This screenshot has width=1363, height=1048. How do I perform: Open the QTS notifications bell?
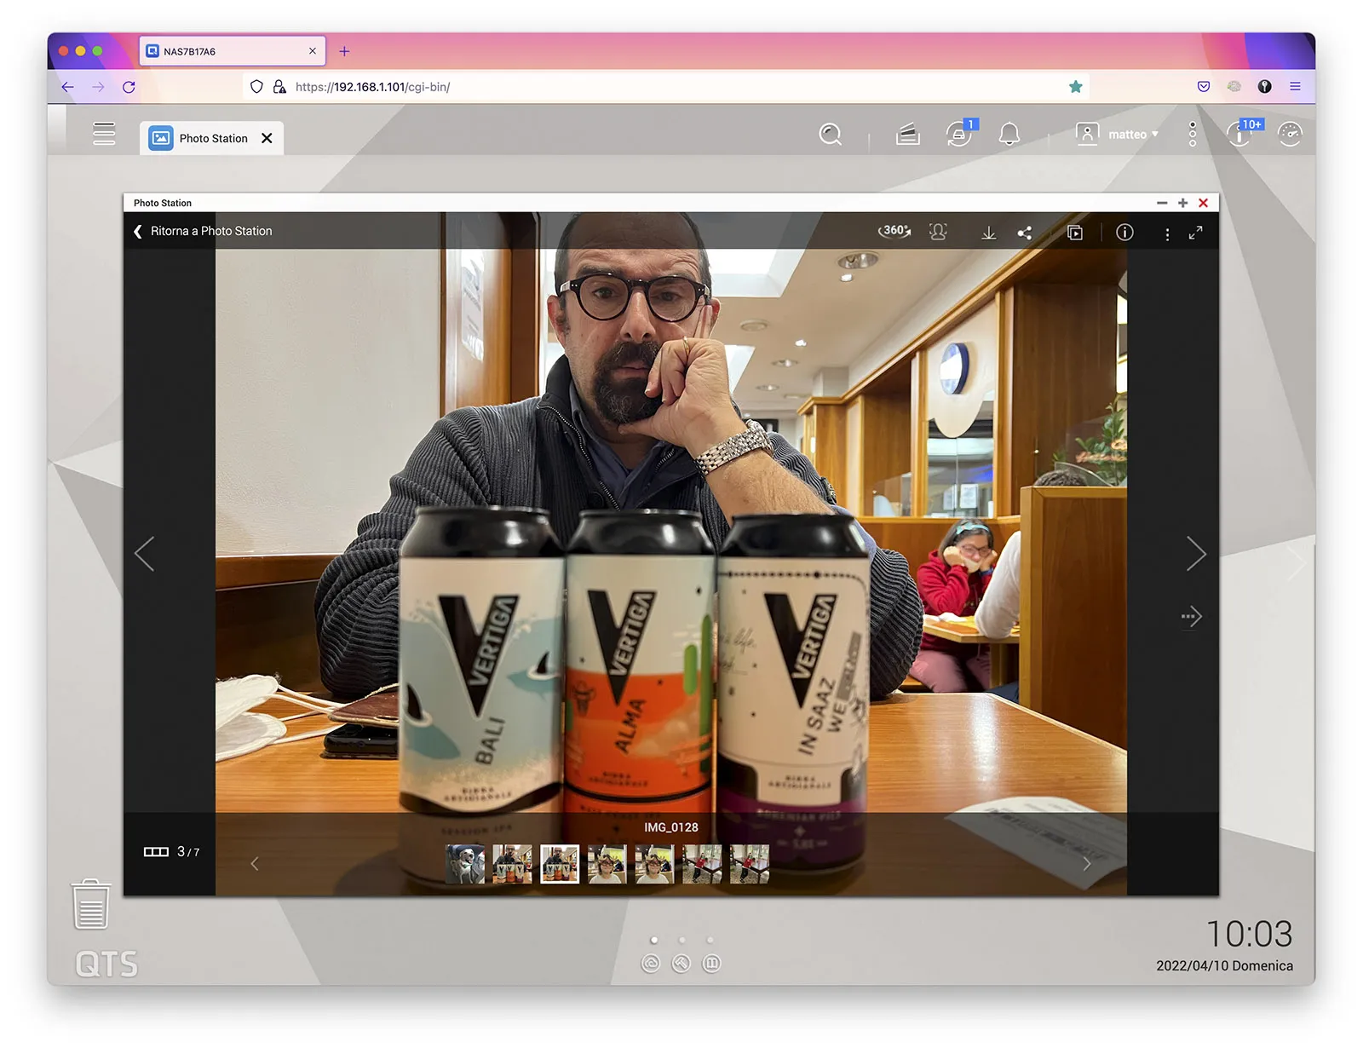(1009, 134)
